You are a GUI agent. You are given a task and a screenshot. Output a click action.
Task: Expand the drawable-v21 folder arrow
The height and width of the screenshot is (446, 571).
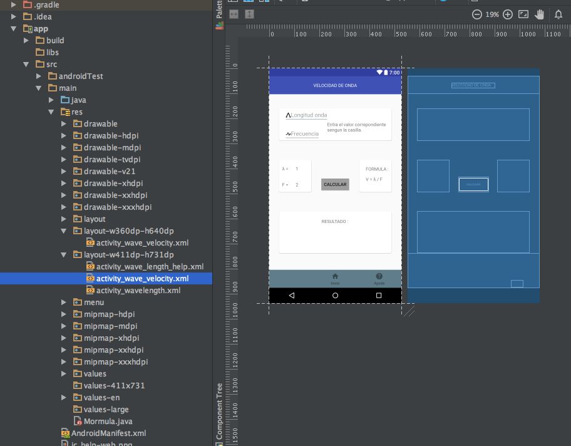coord(64,171)
